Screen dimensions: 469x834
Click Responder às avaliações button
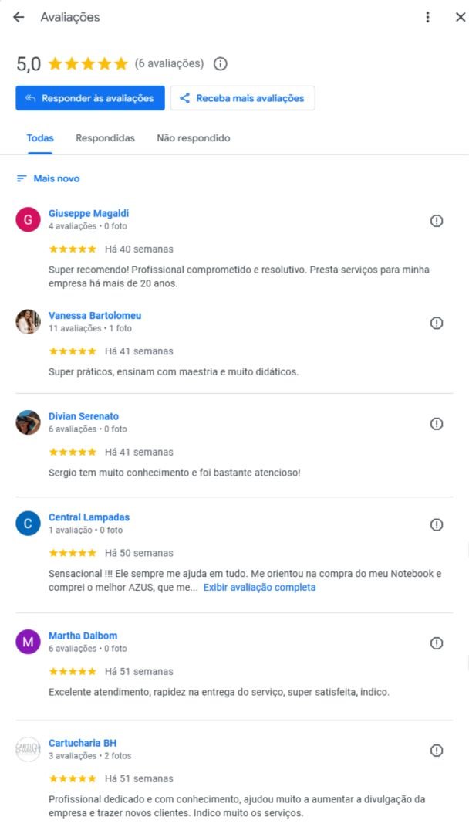(x=90, y=98)
